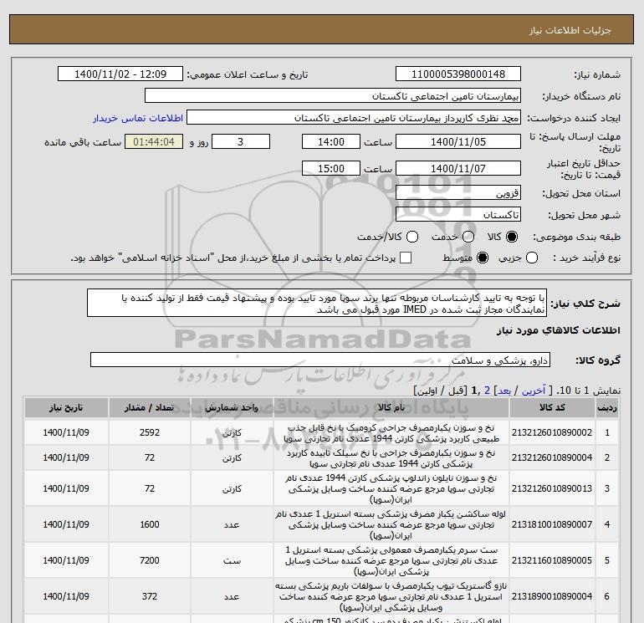644x623 pixels.
Task: Select item code 2131890010890004
Action: pyautogui.click(x=552, y=596)
